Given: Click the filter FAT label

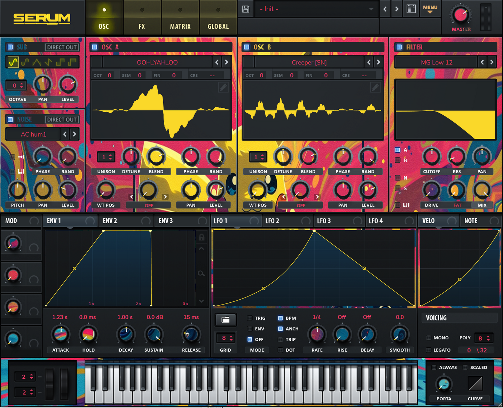Looking at the screenshot, I should click(x=457, y=205).
